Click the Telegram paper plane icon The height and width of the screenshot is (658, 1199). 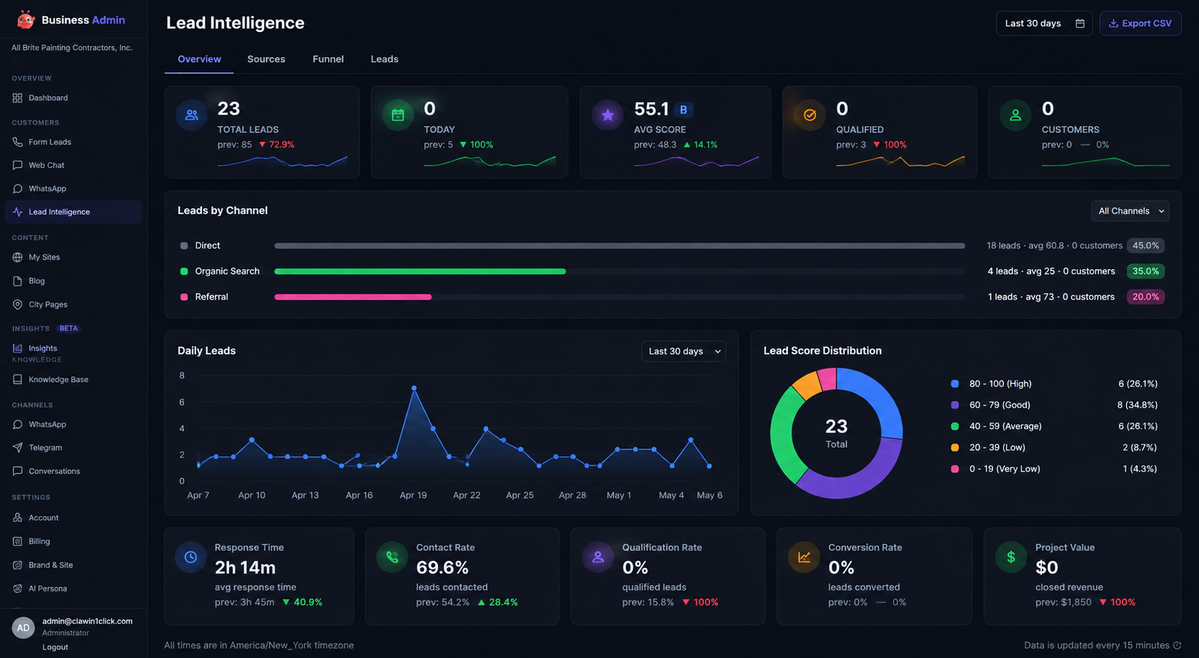tap(18, 448)
